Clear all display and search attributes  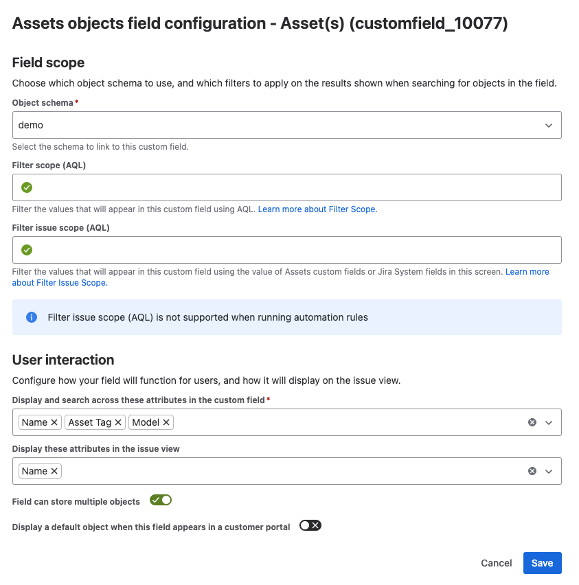coord(532,422)
